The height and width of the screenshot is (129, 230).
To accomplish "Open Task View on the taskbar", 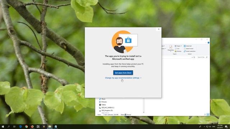I will (x=14, y=126).
